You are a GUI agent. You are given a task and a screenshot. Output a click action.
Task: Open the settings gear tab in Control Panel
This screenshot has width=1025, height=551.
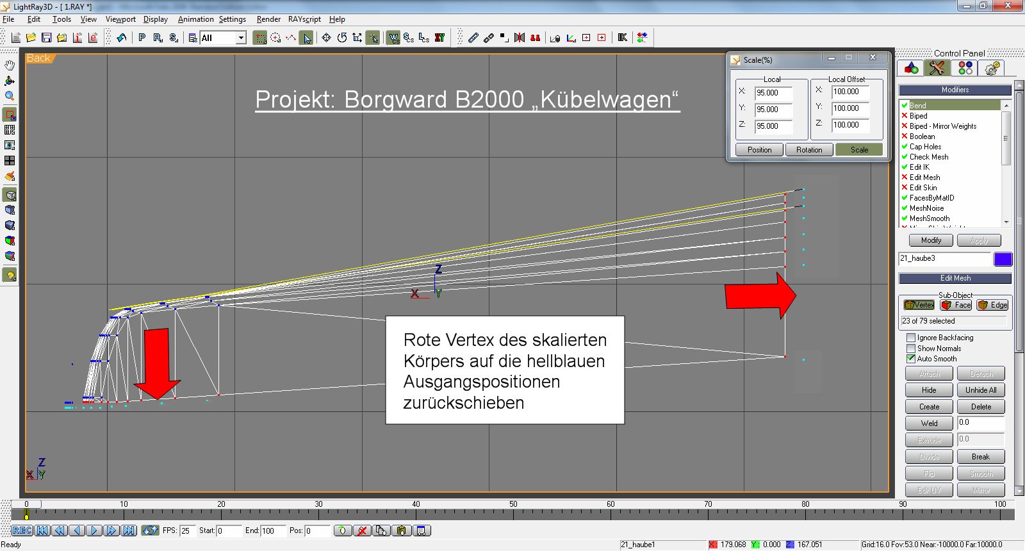click(x=992, y=68)
